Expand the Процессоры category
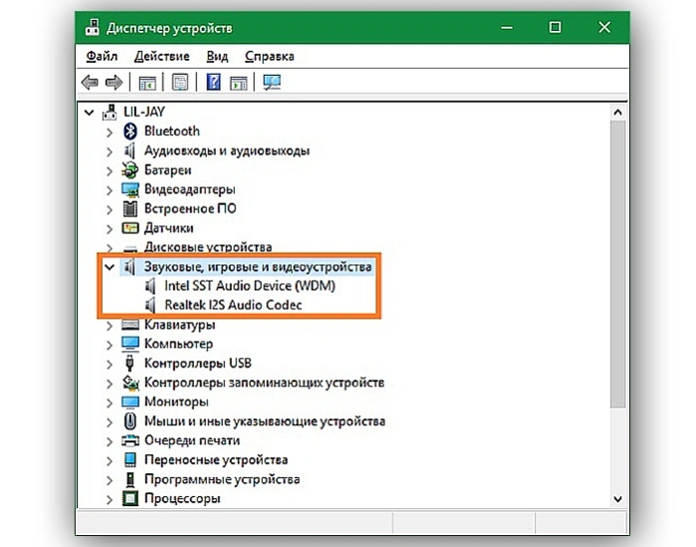This screenshot has height=547, width=696. click(110, 499)
